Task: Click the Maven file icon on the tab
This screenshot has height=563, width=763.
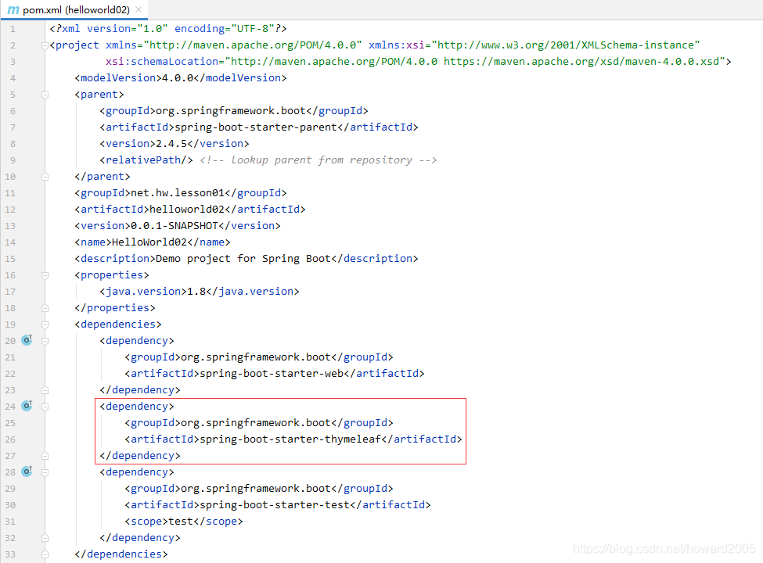Action: coord(13,9)
